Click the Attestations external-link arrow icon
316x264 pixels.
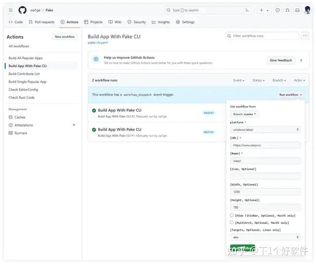(74, 125)
